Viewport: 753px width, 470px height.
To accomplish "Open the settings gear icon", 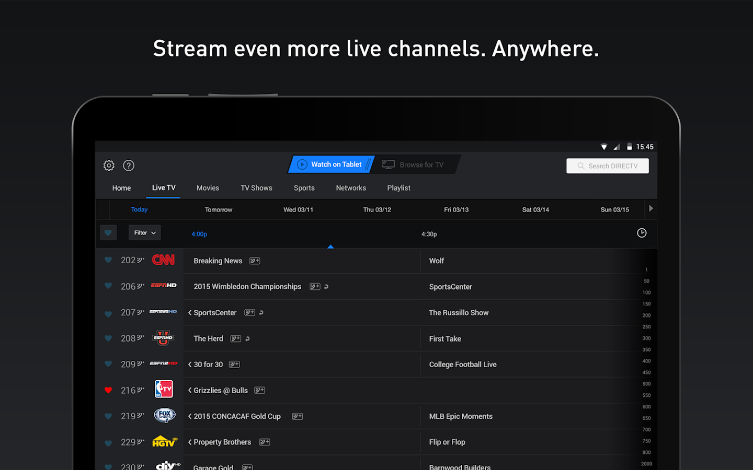I will coord(109,166).
